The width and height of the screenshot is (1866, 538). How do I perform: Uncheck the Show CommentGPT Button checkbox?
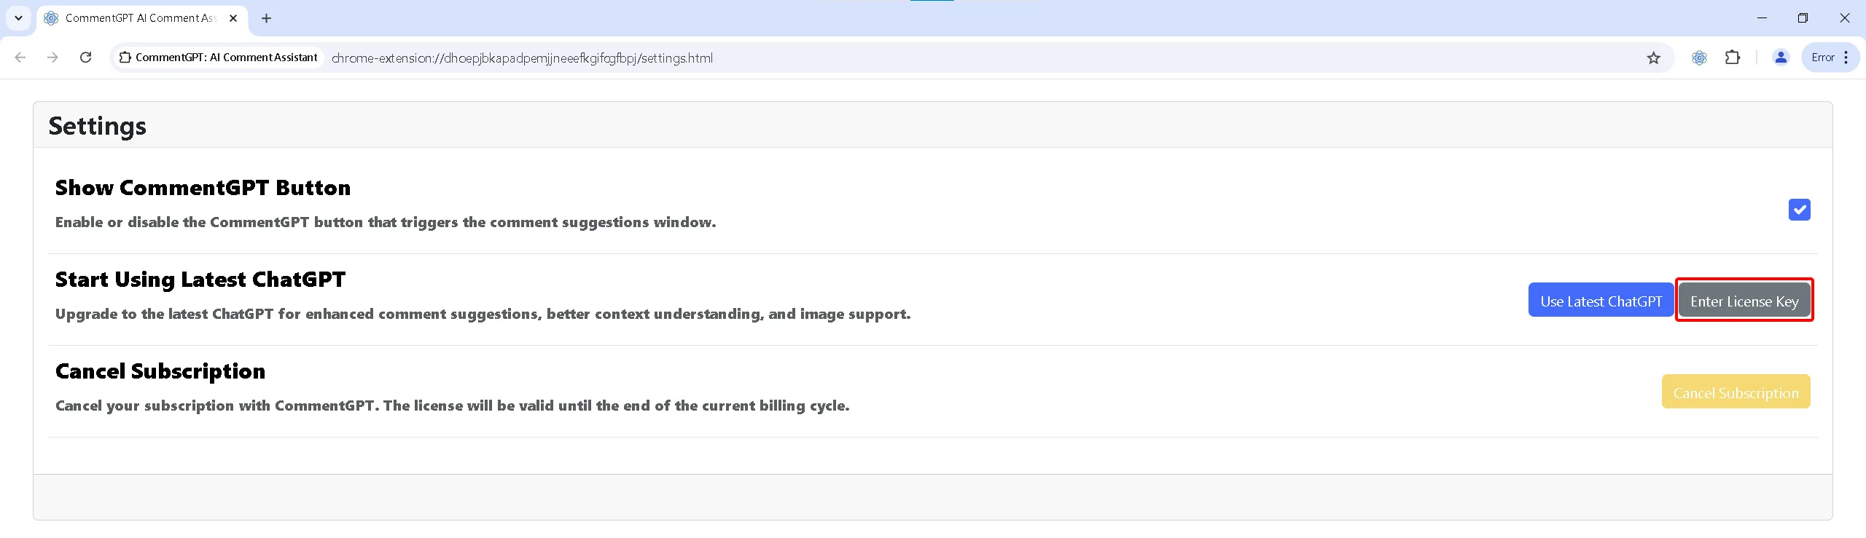pyautogui.click(x=1799, y=210)
